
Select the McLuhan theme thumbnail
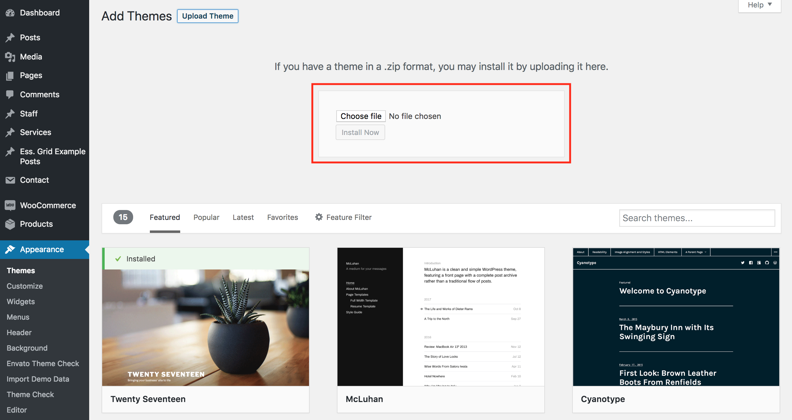[441, 317]
